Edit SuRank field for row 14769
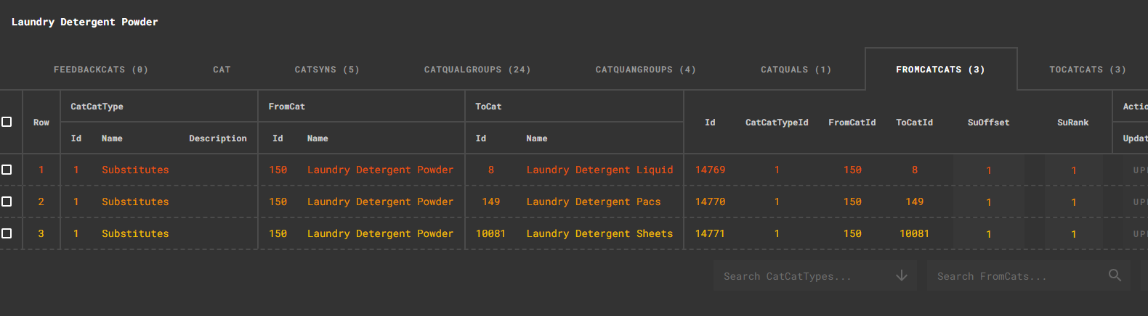 pos(1073,170)
